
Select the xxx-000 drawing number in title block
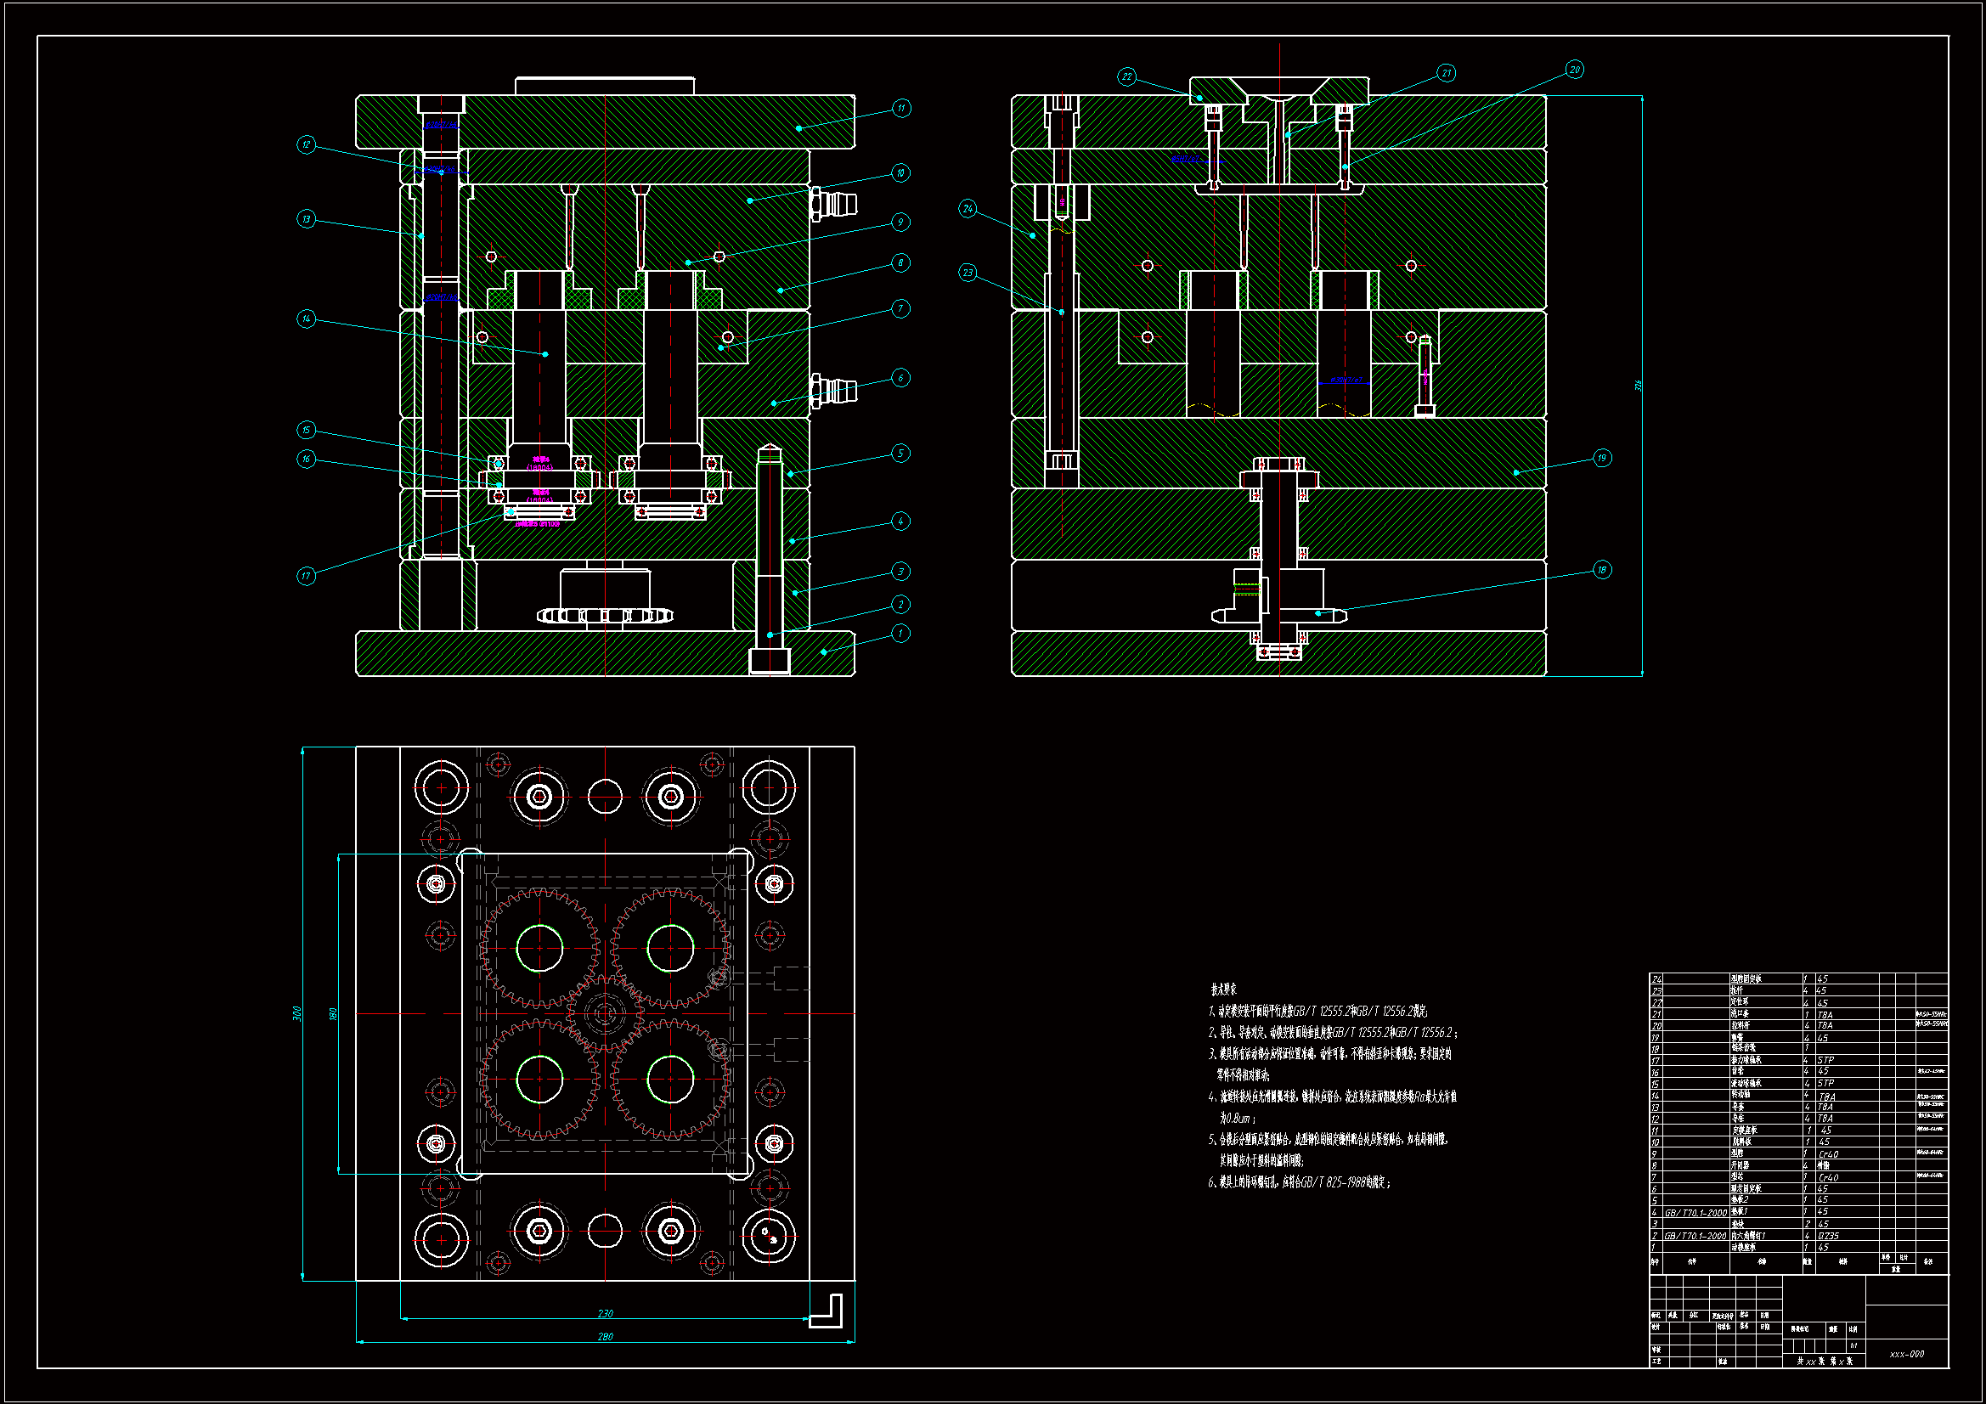tap(1906, 1354)
